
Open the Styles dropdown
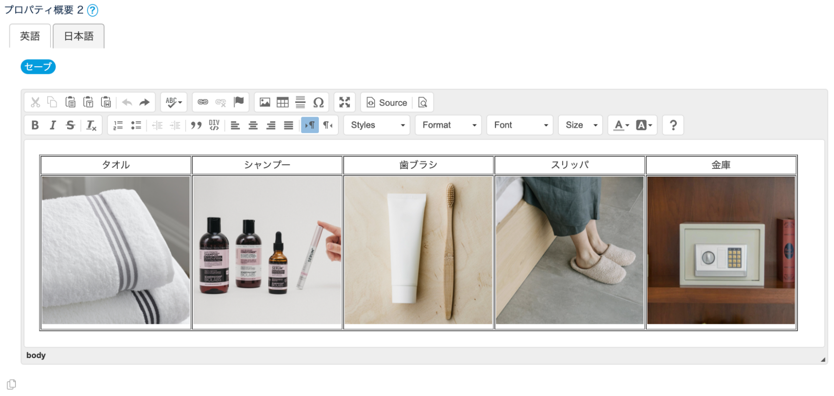[x=377, y=125]
